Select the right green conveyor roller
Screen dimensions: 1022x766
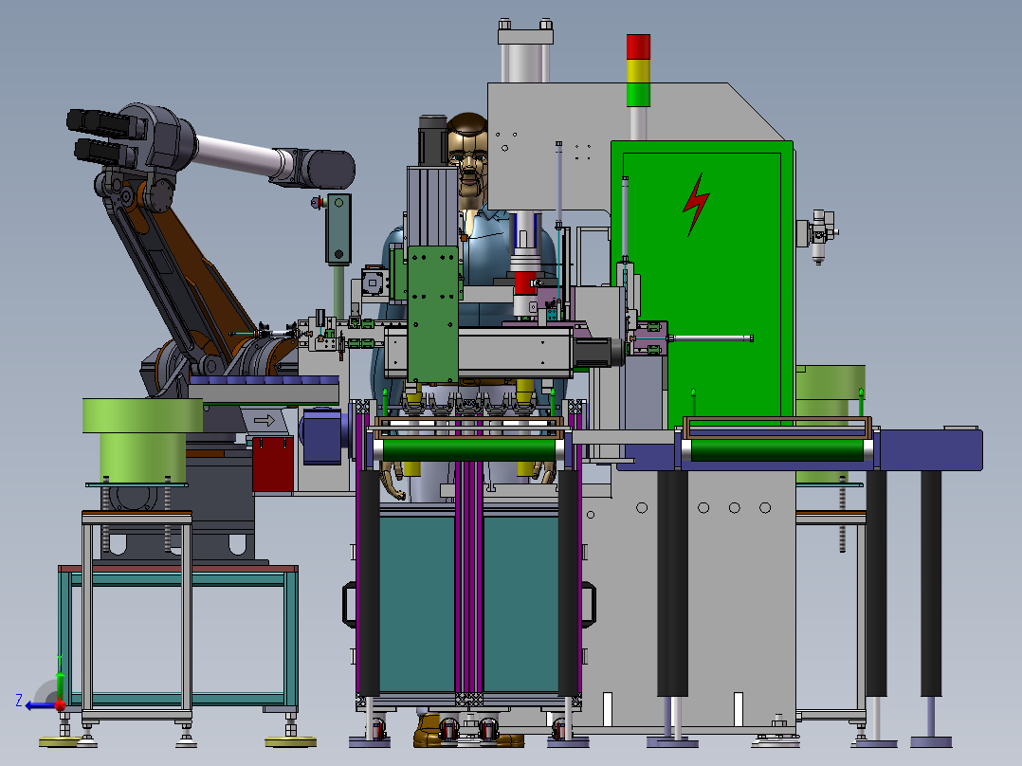[x=777, y=449]
